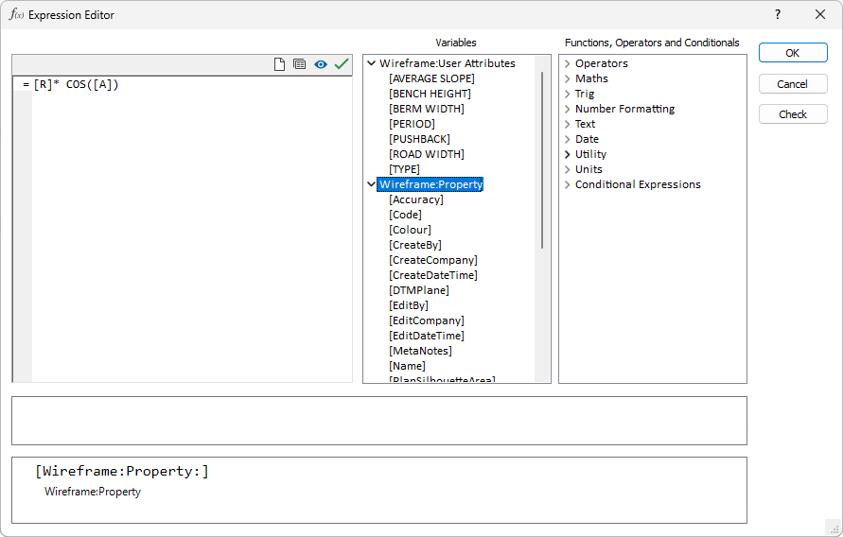Expand the Number Formatting category
Screen dimensions: 843x537
pyautogui.click(x=568, y=109)
